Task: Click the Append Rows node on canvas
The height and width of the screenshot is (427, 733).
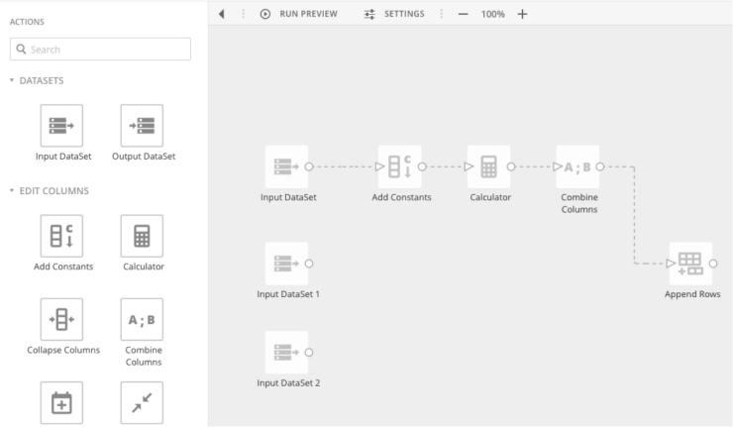Action: 690,264
